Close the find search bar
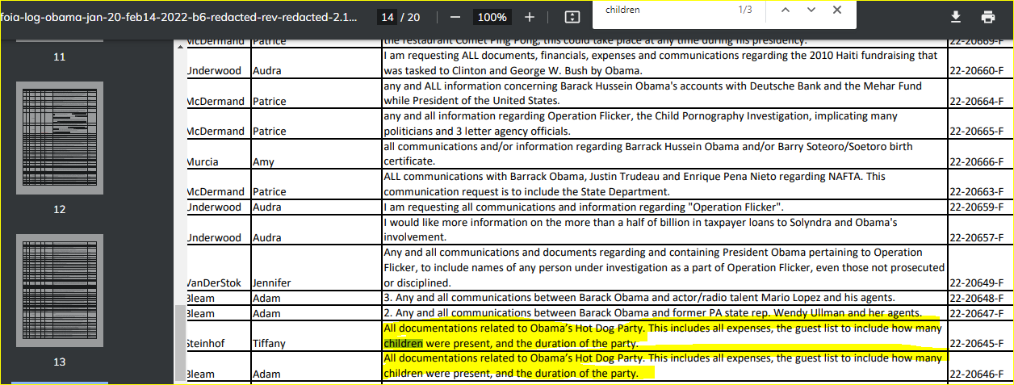The image size is (1014, 385). coord(837,10)
